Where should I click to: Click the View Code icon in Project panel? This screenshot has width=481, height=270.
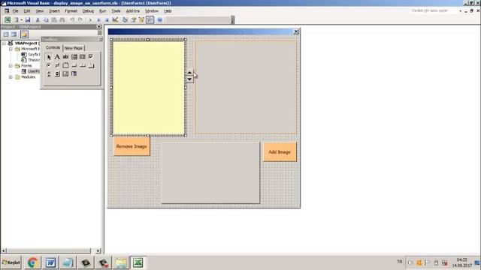pyautogui.click(x=6, y=34)
